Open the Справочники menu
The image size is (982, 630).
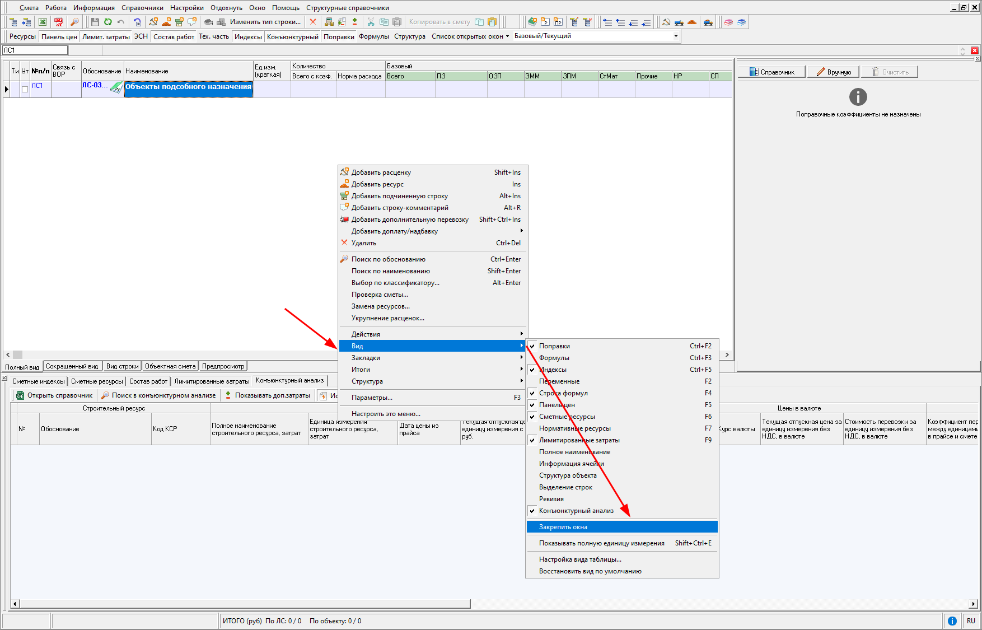point(142,8)
